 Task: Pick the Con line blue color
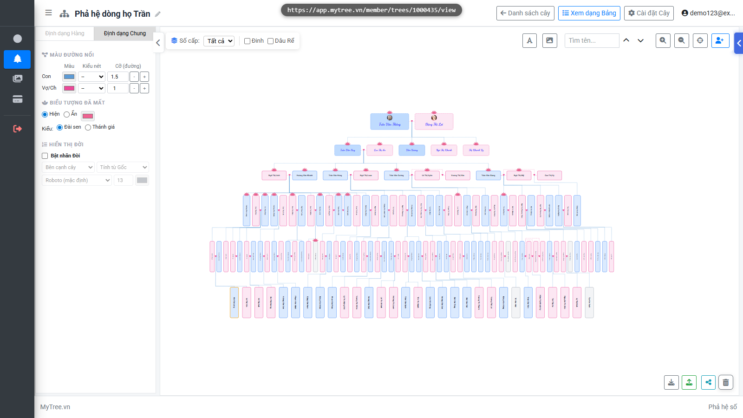click(69, 77)
